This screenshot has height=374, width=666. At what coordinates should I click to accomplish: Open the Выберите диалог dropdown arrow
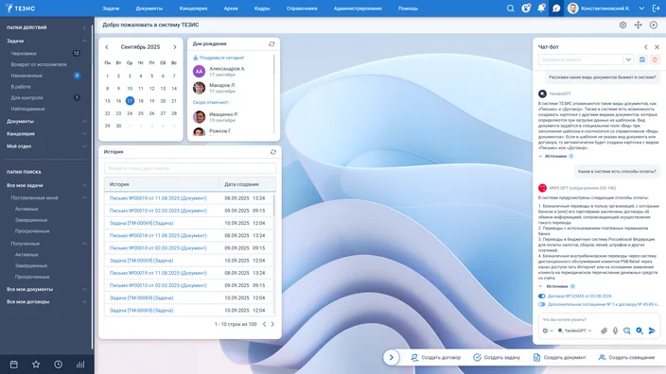coord(628,59)
